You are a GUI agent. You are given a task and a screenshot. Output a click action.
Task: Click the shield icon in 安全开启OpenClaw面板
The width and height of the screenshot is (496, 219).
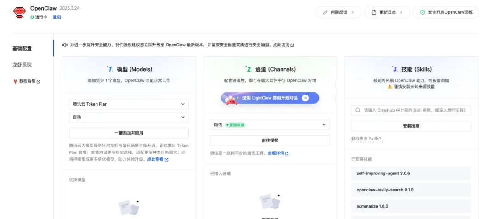(423, 12)
